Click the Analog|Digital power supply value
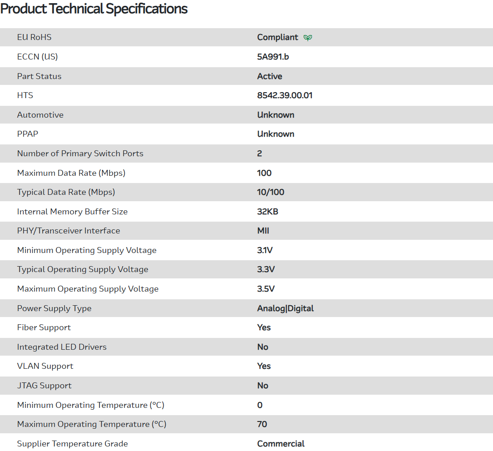The image size is (493, 451). click(285, 308)
